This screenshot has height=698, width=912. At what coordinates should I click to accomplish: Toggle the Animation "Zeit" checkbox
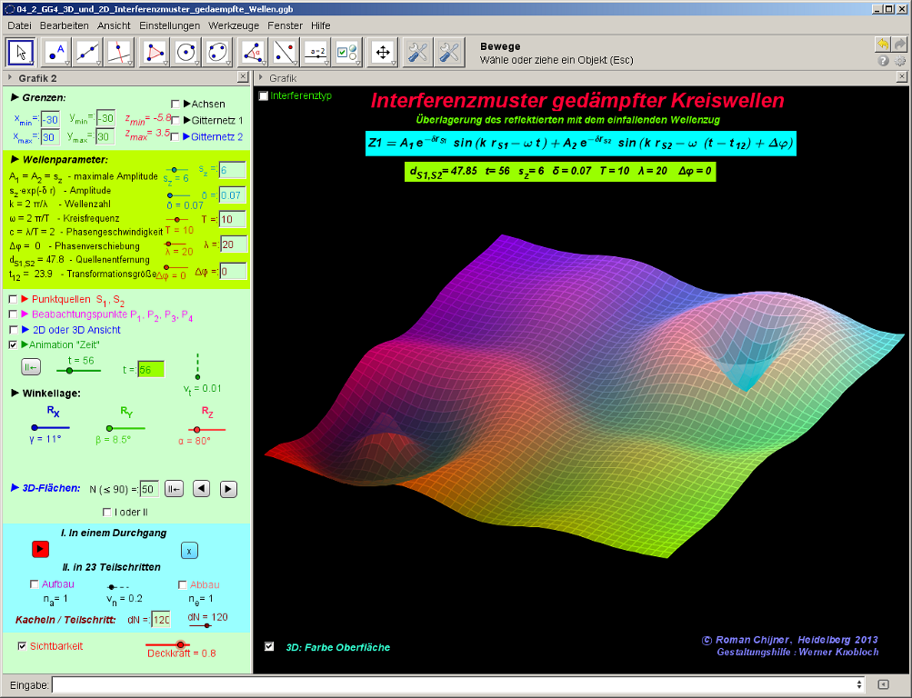pyautogui.click(x=13, y=345)
